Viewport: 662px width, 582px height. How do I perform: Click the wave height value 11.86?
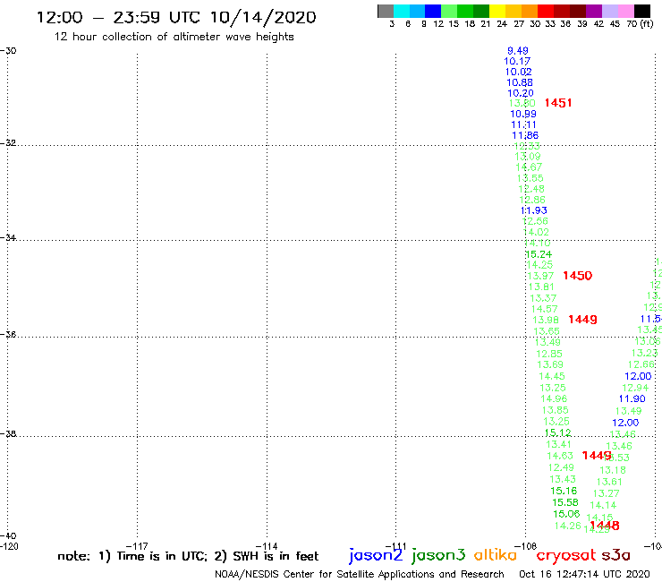(525, 135)
